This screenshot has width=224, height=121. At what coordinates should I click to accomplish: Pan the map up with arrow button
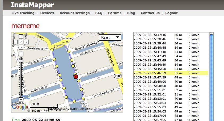[21, 36]
